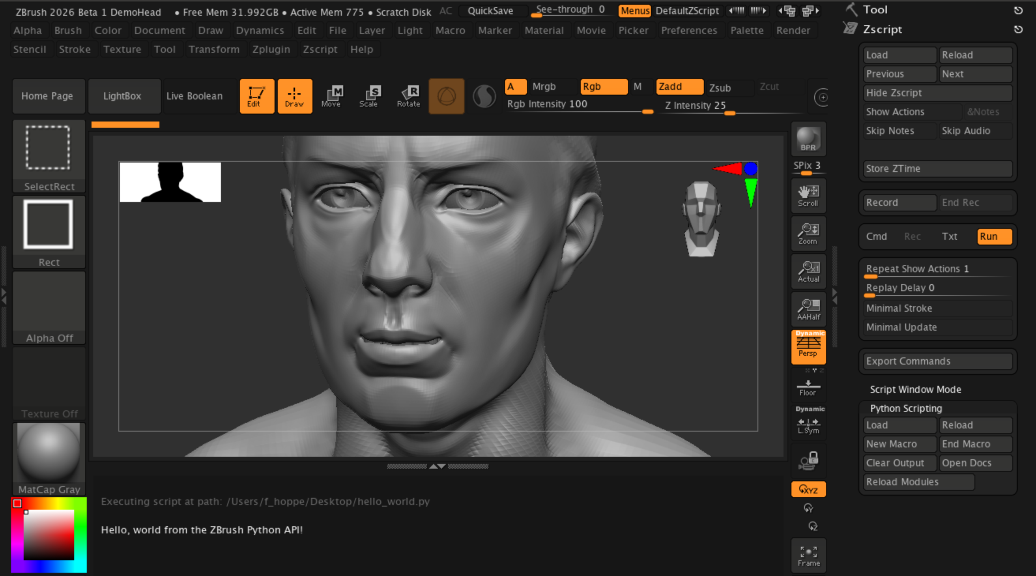Image resolution: width=1036 pixels, height=576 pixels.
Task: Click the Run button in Zscript panel
Action: pos(994,236)
